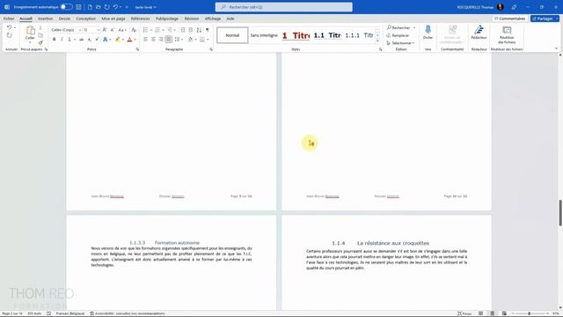Open the change case (Aa) dropdown
This screenshot has height=317, width=563.
coord(122,30)
